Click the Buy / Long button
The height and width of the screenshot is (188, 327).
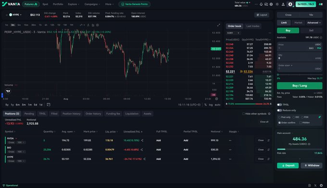coord(300,86)
